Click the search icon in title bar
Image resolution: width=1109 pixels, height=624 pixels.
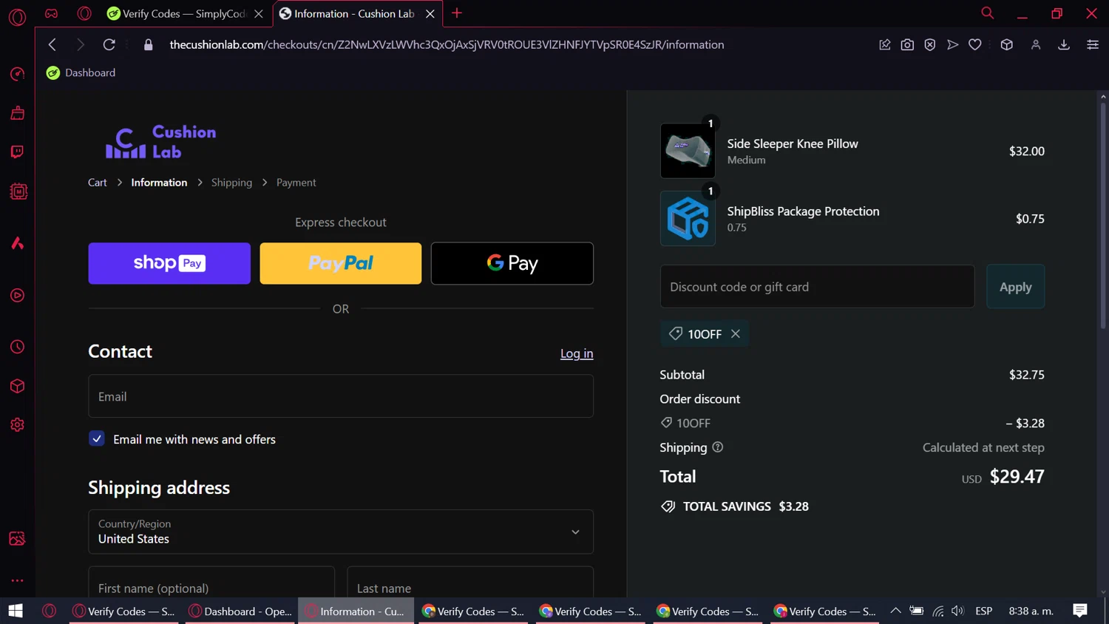click(x=987, y=13)
